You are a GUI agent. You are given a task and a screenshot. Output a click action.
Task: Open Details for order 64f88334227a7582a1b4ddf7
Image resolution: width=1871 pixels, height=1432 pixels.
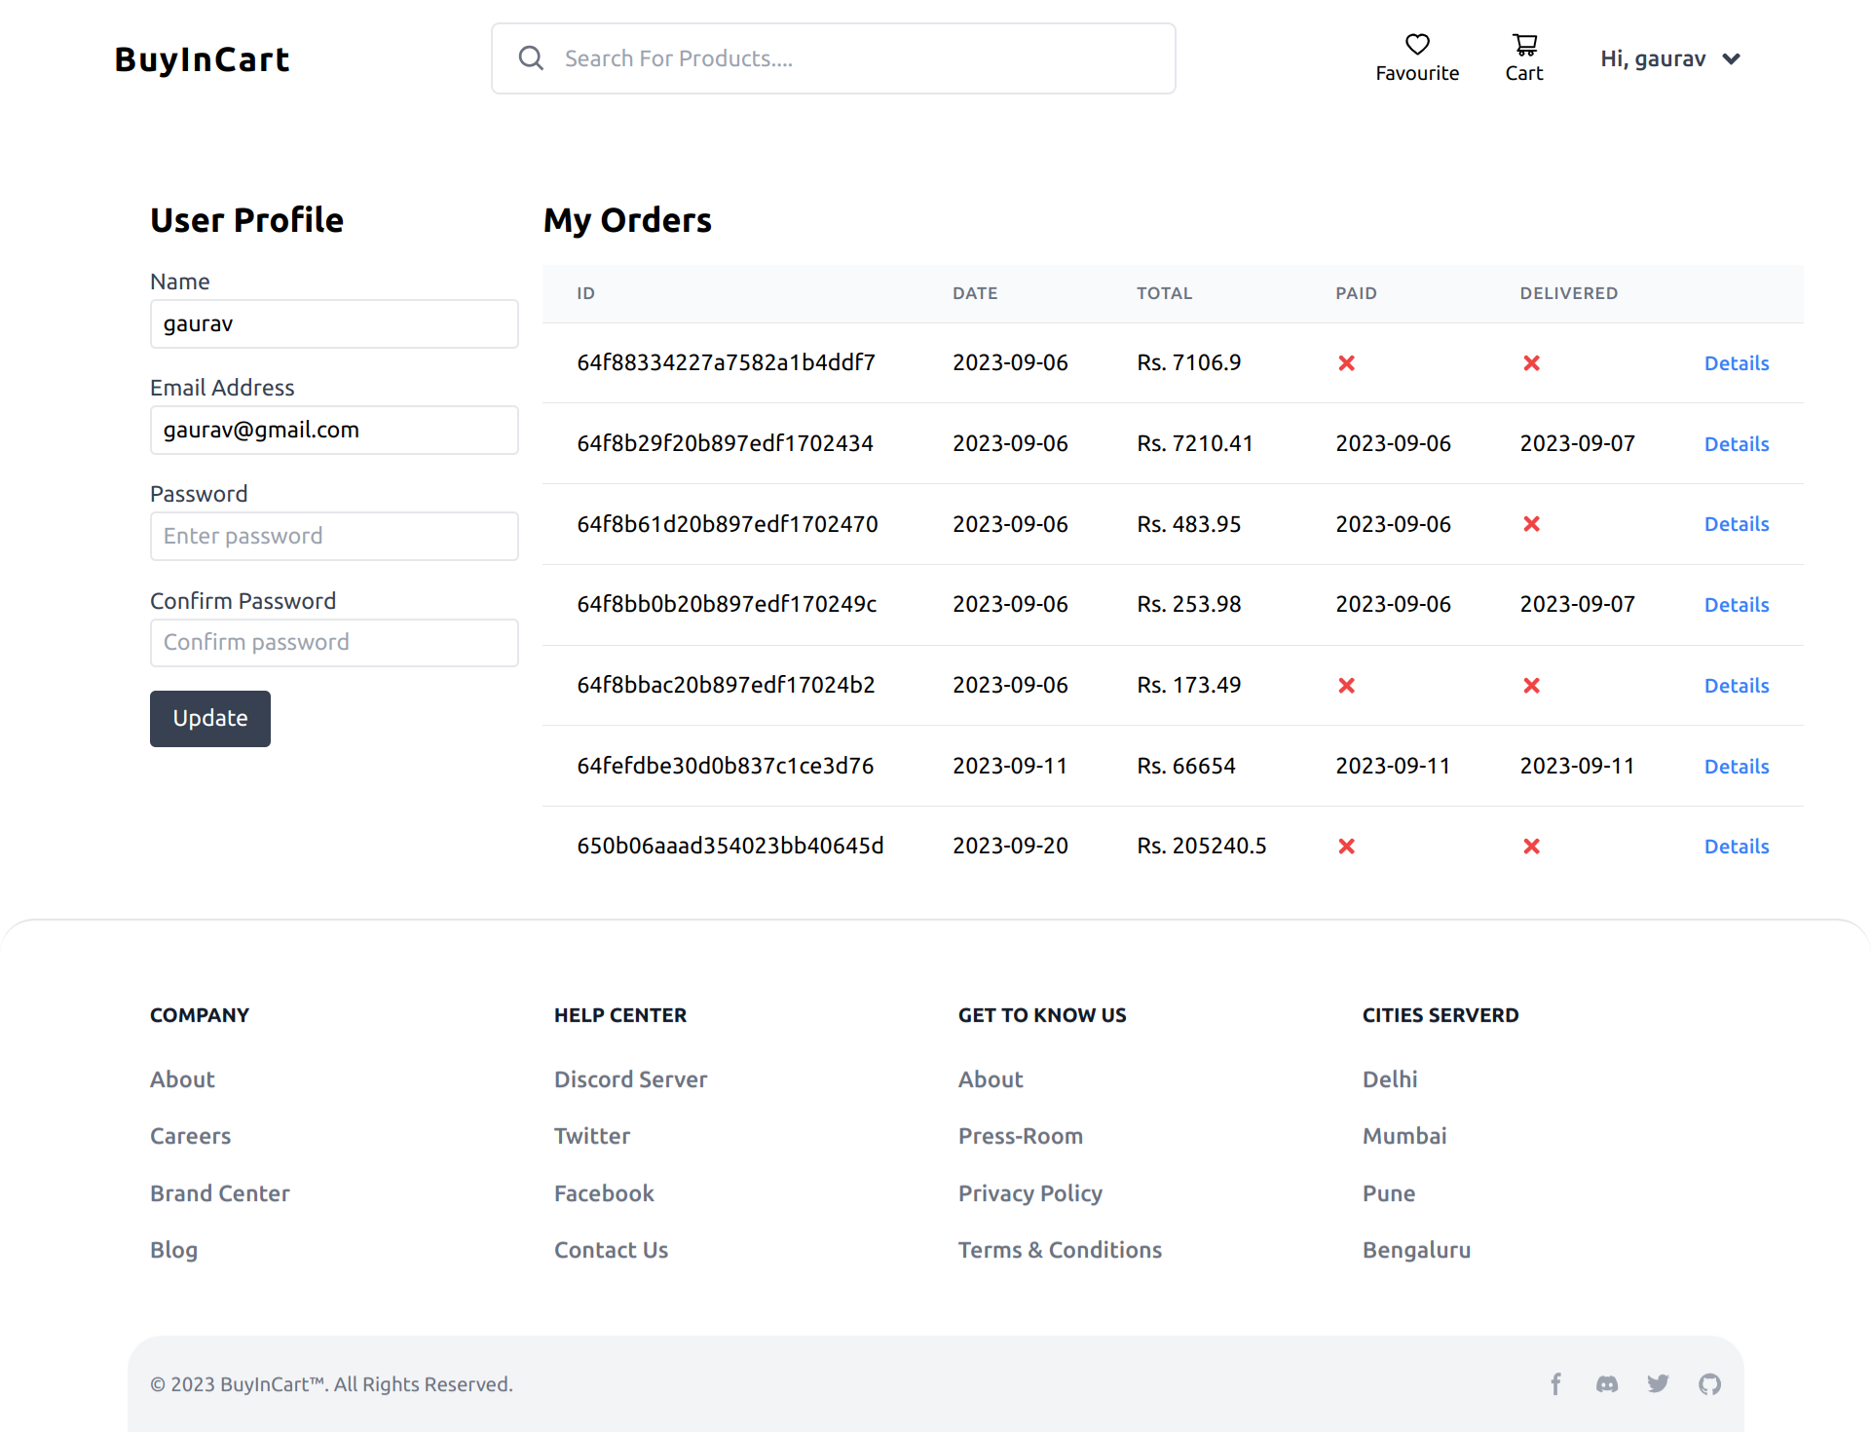(1736, 363)
